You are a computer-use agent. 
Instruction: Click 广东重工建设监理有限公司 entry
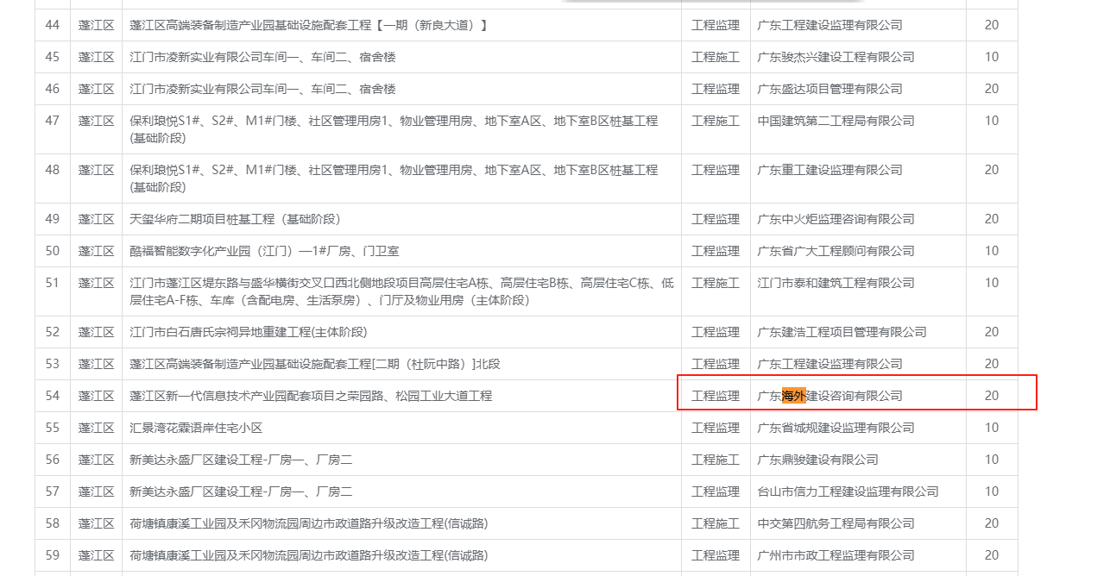[x=829, y=170]
